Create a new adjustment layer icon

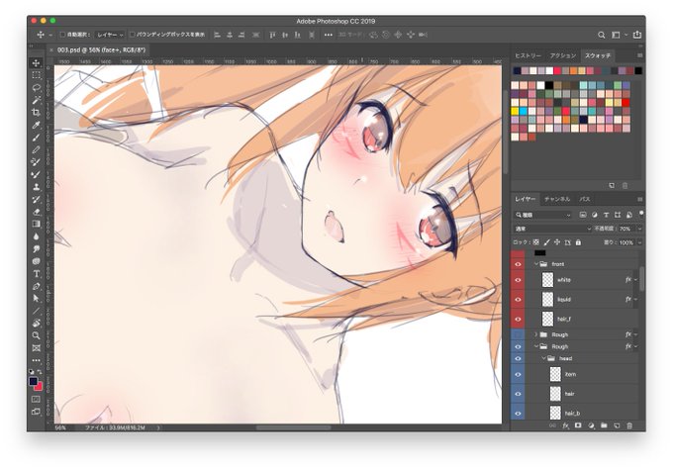point(591,425)
